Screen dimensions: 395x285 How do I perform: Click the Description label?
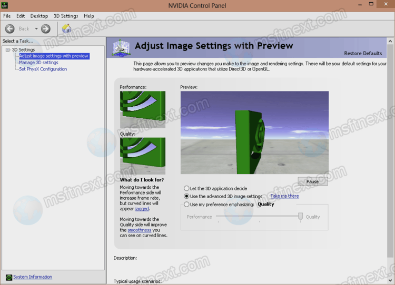pos(125,258)
